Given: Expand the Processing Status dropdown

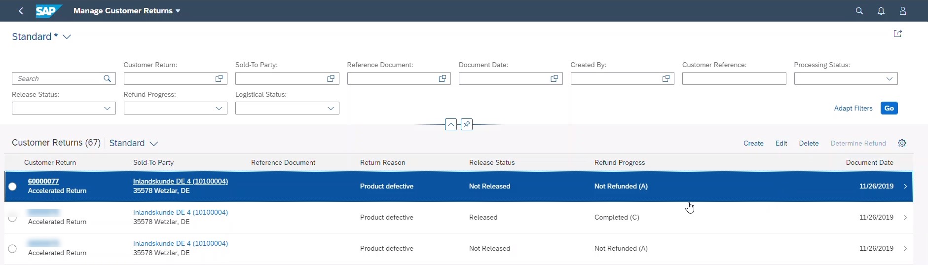Looking at the screenshot, I should 889,78.
